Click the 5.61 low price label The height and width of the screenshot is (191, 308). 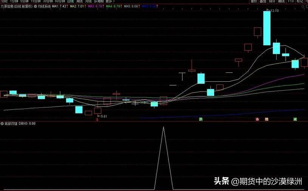click(x=104, y=116)
